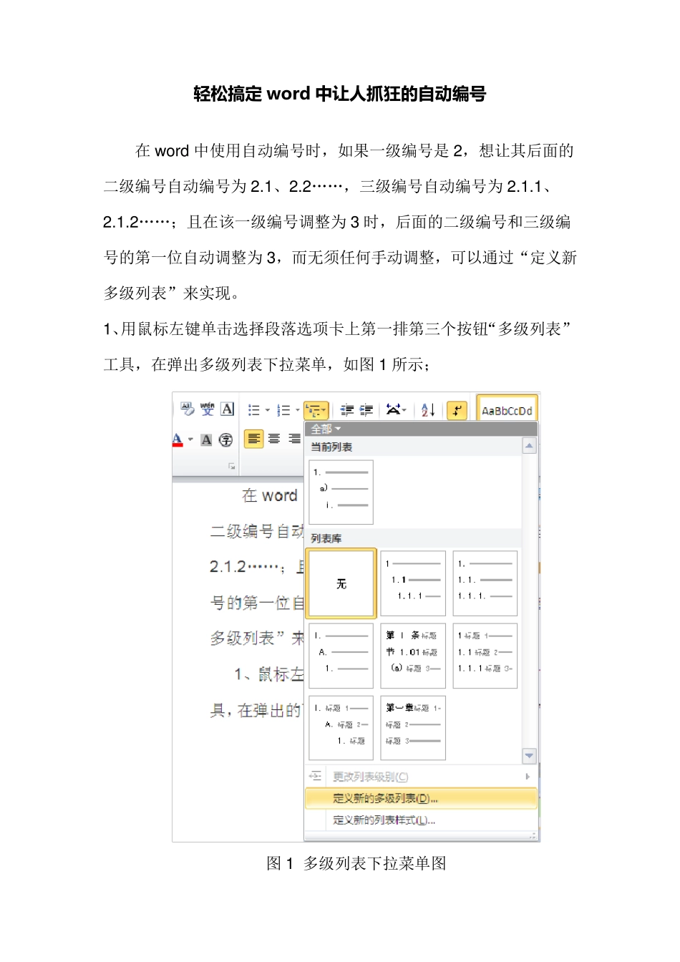Choose the 1, 1.1, 1.1.1 list format

point(413,583)
